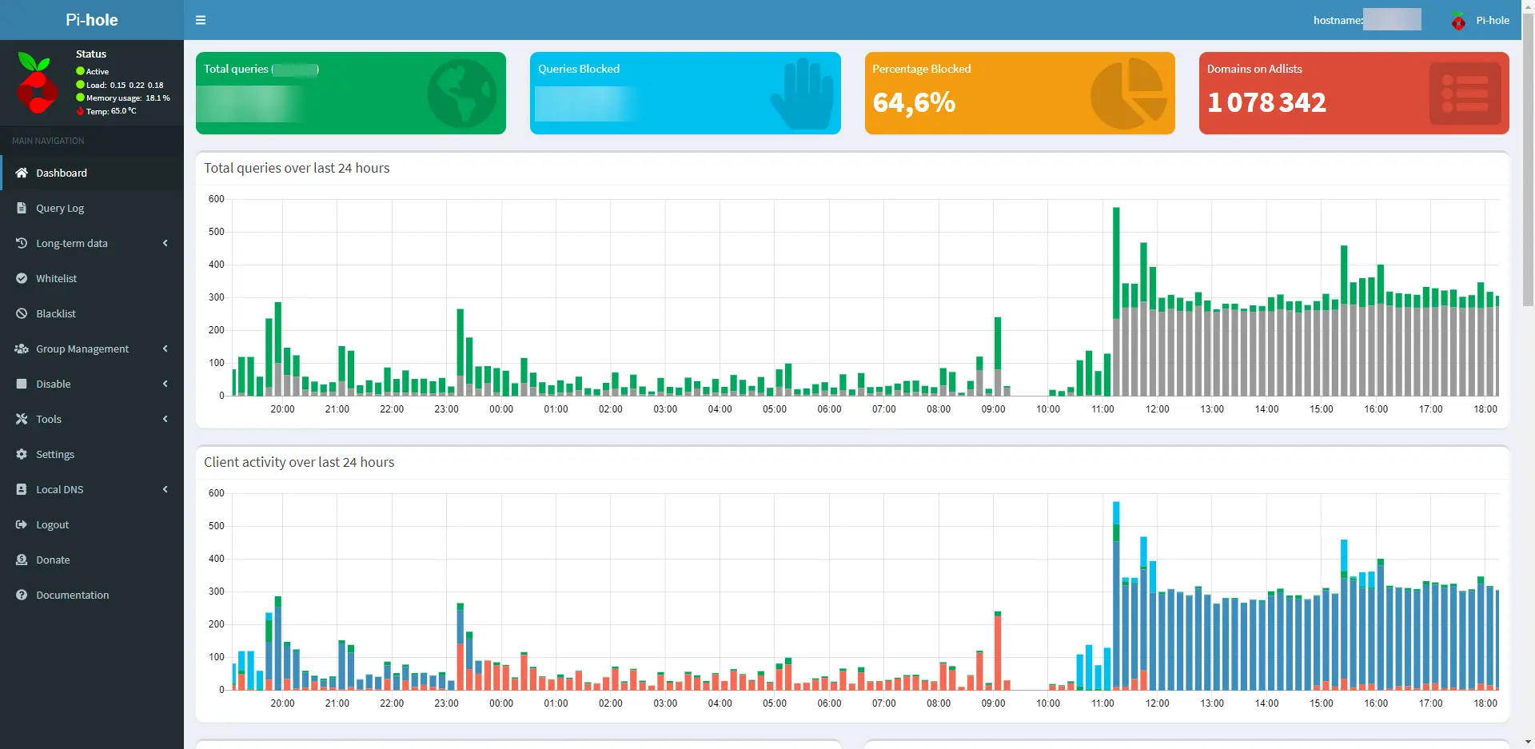
Task: Click the Dashboard home icon
Action: (x=22, y=173)
